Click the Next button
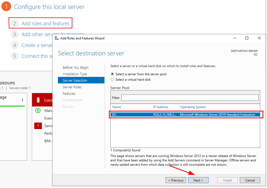Viewport: 267px width, 188px height. click(x=198, y=180)
